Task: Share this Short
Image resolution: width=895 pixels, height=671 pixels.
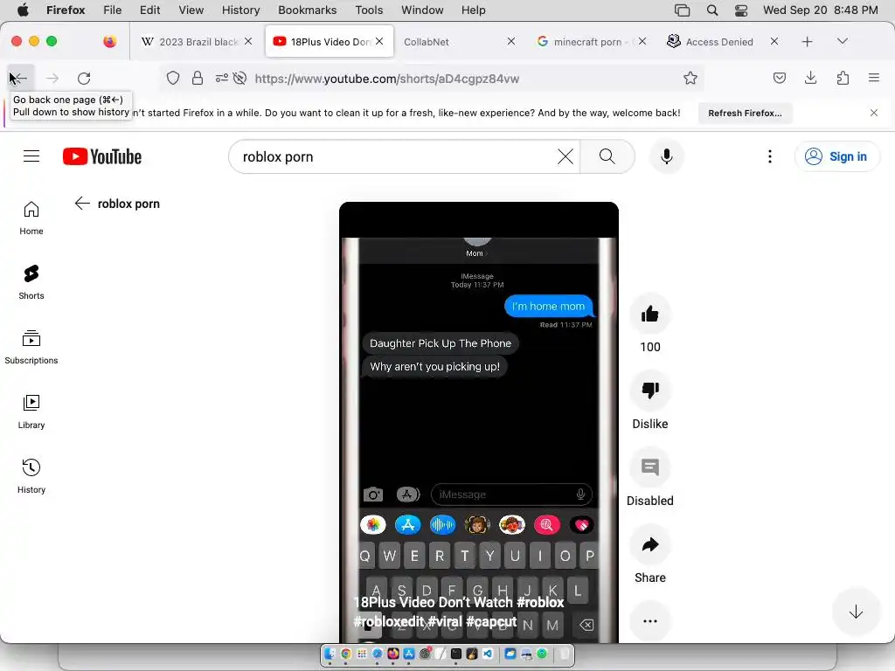Action: point(649,544)
